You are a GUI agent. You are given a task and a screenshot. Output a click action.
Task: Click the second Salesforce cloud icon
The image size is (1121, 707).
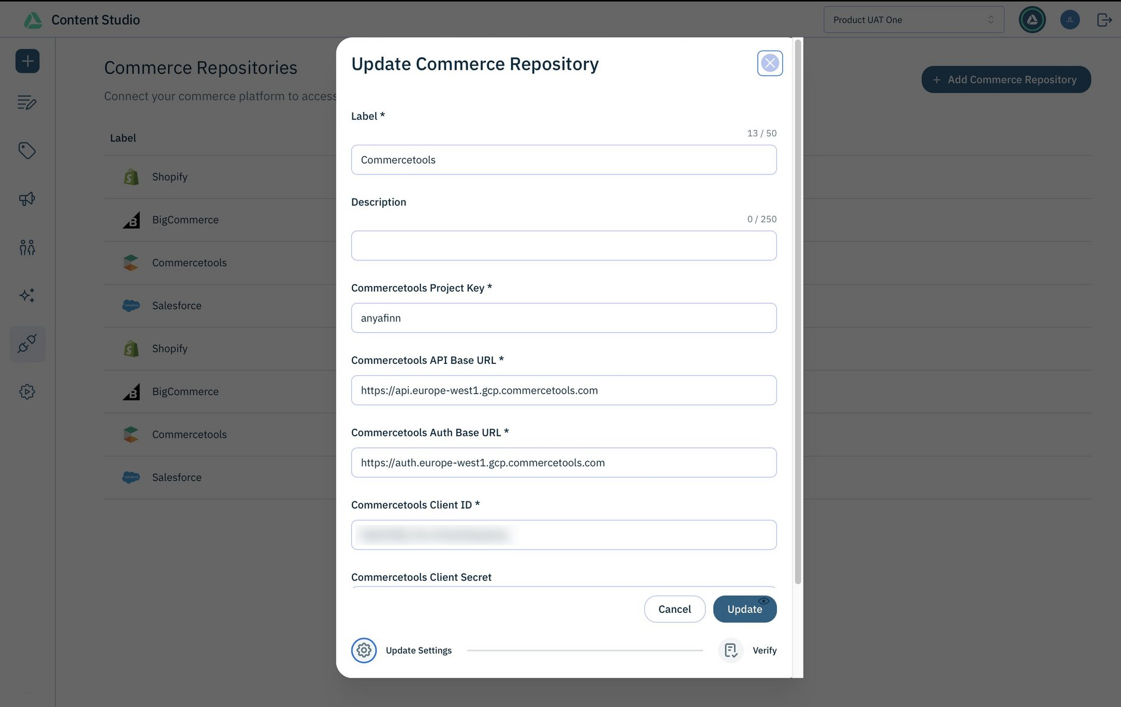[131, 477]
